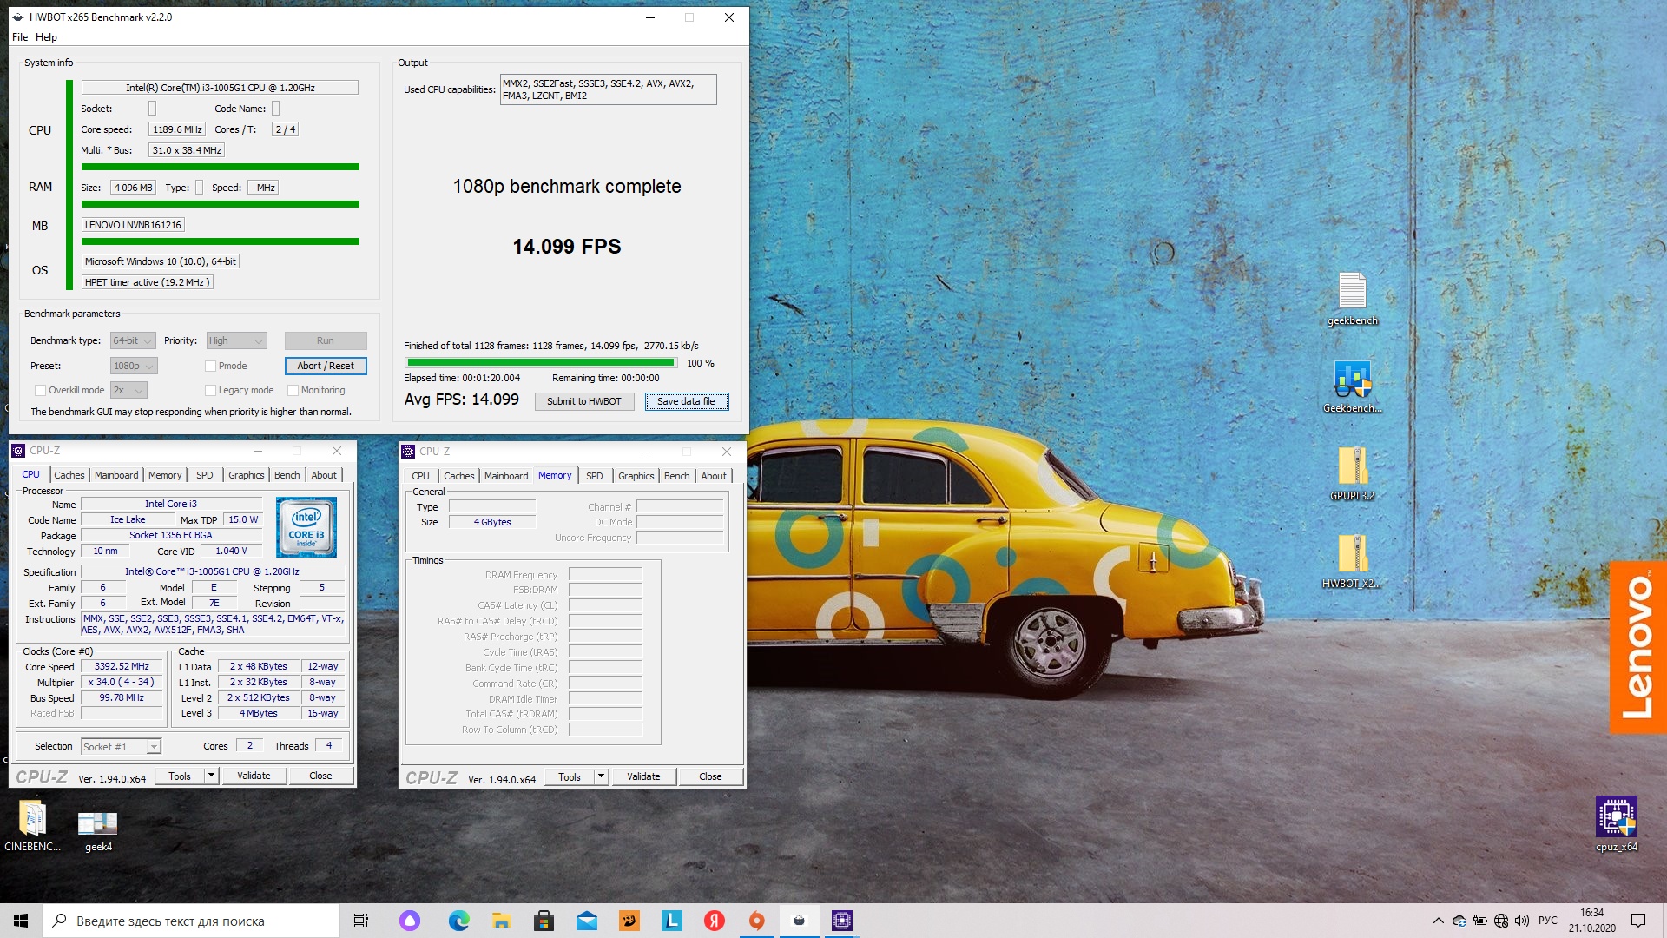1667x938 pixels.
Task: Expand Tools arrow in left CPU-Z window
Action: (211, 776)
